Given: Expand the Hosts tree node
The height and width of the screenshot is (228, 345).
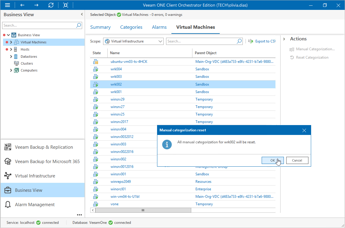Looking at the screenshot, I should coord(11,49).
